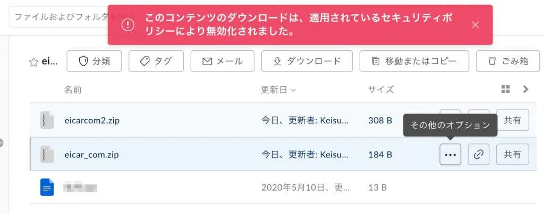Click the Name (名前) column header
This screenshot has width=544, height=214.
pos(73,90)
